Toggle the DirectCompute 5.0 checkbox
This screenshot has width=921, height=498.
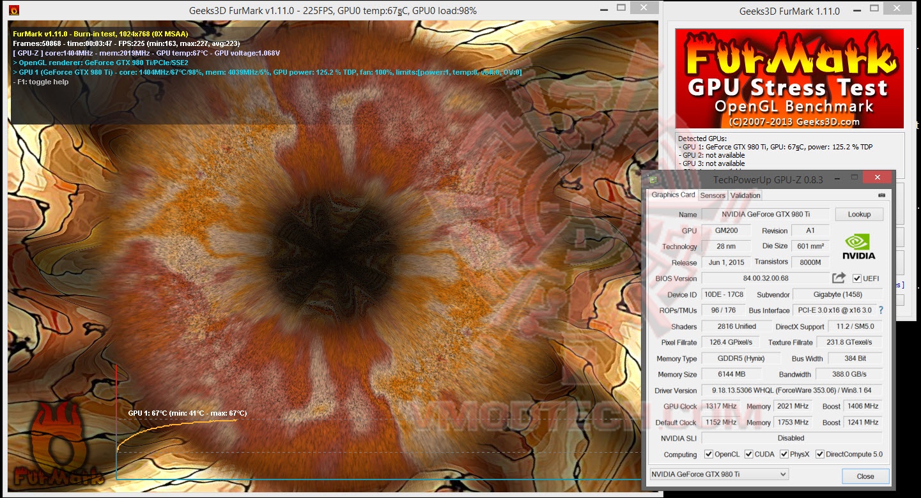click(820, 454)
